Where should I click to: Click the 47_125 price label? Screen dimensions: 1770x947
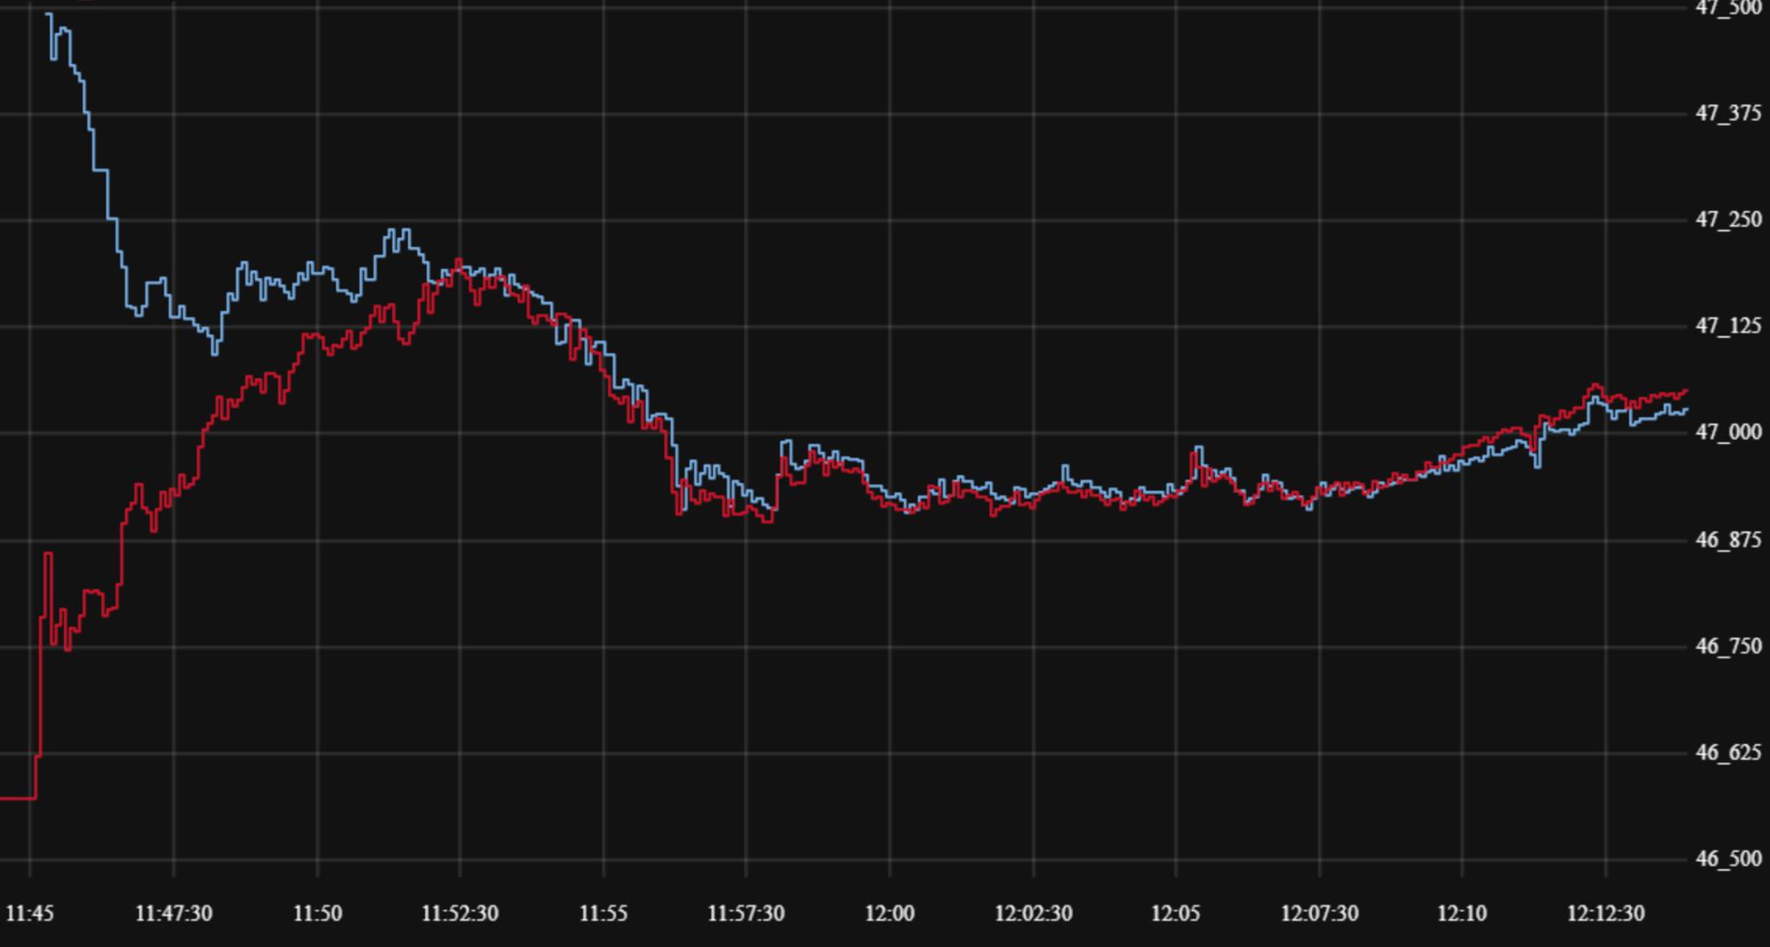pos(1728,326)
